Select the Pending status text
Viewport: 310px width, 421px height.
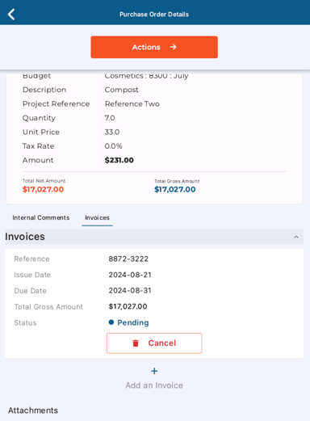pyautogui.click(x=133, y=322)
